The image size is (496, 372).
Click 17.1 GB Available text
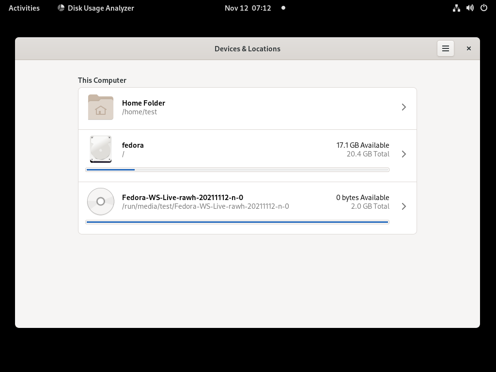tap(362, 145)
